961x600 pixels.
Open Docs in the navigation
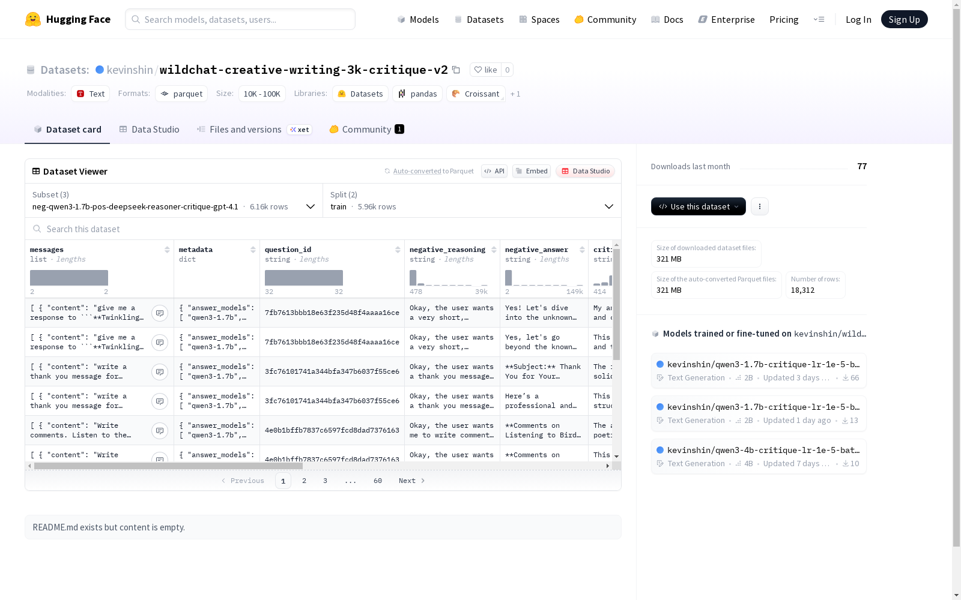point(667,19)
